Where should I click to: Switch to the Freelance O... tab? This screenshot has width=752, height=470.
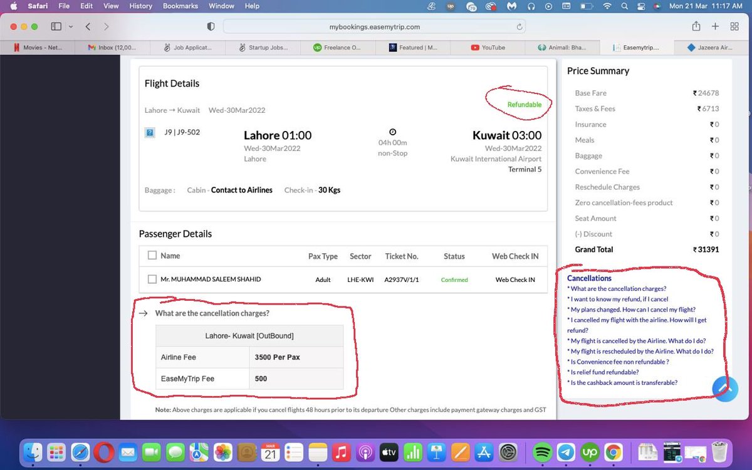[x=337, y=48]
